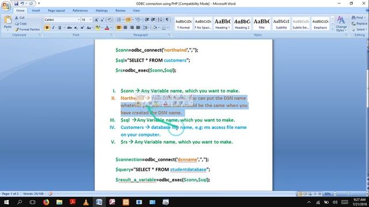Click Find in Editing group

tap(358, 18)
